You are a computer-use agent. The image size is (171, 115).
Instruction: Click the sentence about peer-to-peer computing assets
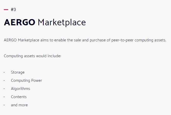[x=85, y=40]
